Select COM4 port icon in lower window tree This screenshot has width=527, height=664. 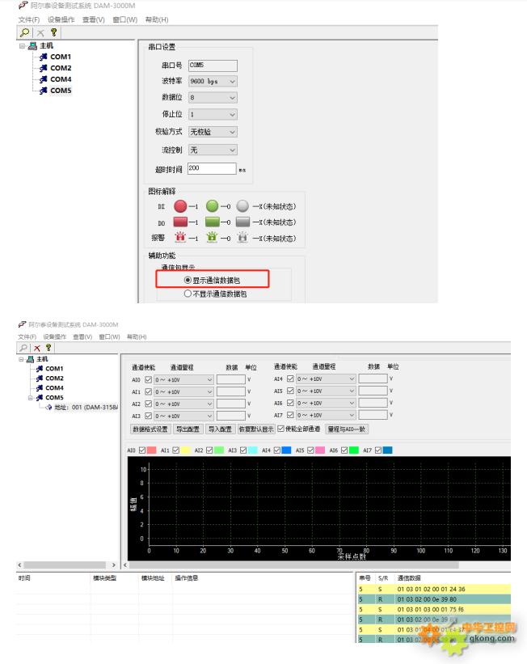click(40, 388)
